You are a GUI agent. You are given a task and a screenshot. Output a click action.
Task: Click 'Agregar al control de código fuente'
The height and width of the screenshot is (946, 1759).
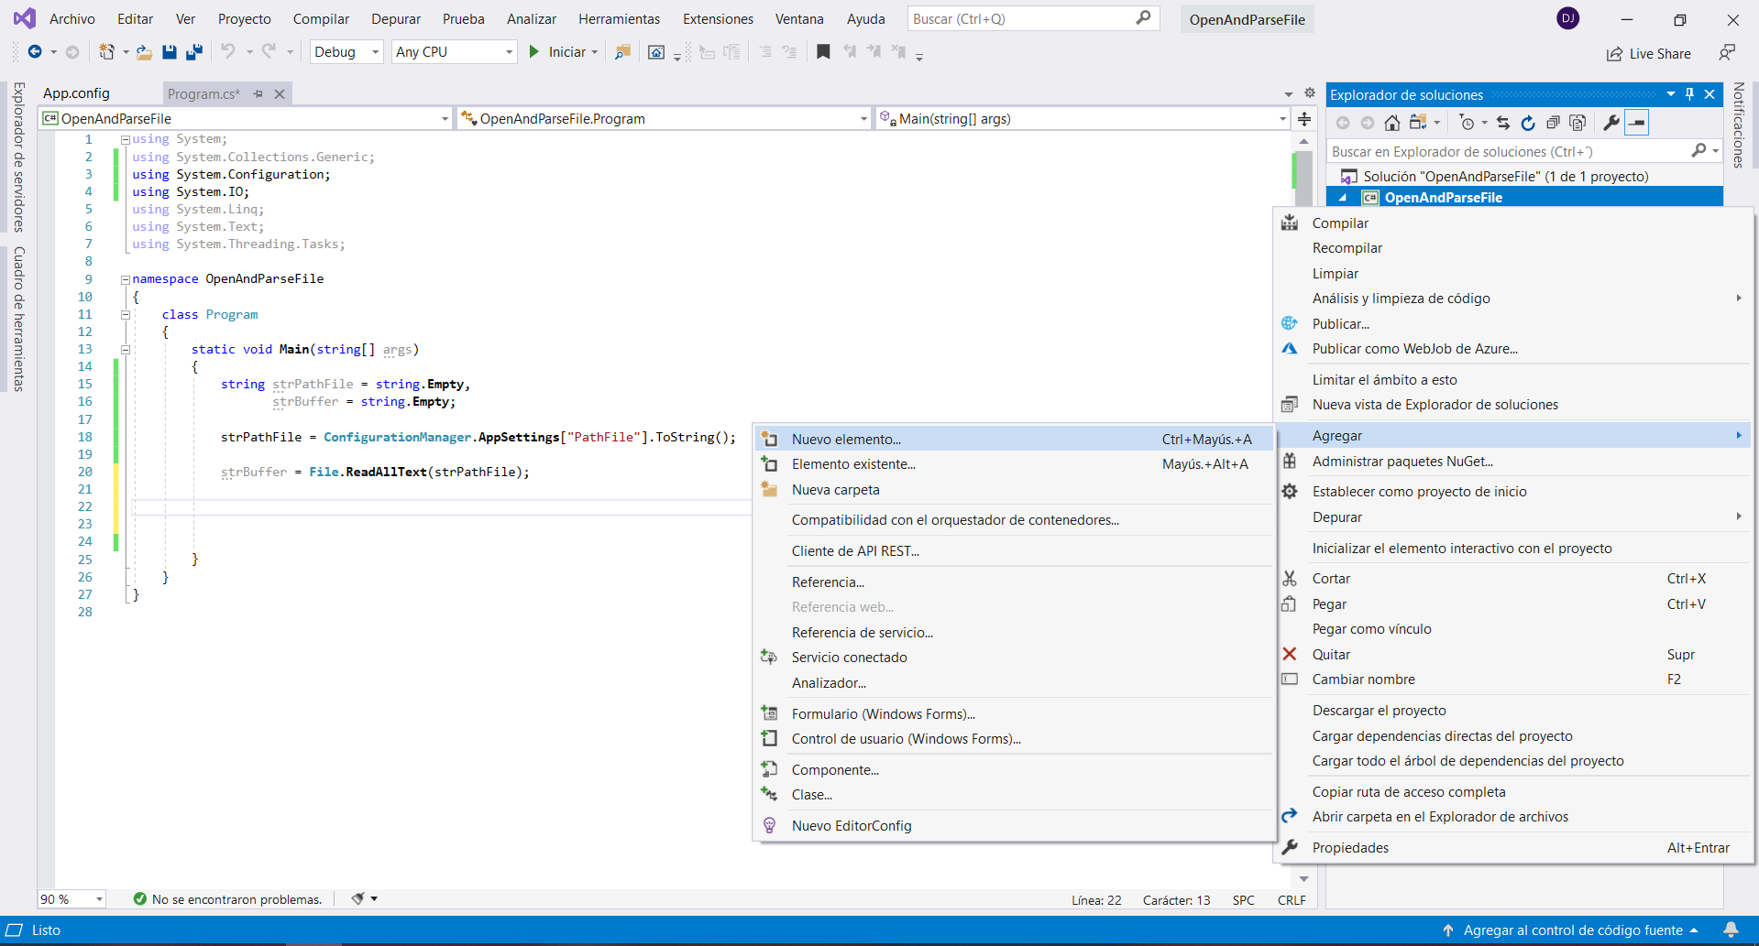pyautogui.click(x=1572, y=930)
